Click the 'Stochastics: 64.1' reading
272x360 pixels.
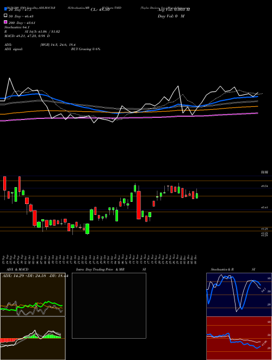(x=16, y=27)
